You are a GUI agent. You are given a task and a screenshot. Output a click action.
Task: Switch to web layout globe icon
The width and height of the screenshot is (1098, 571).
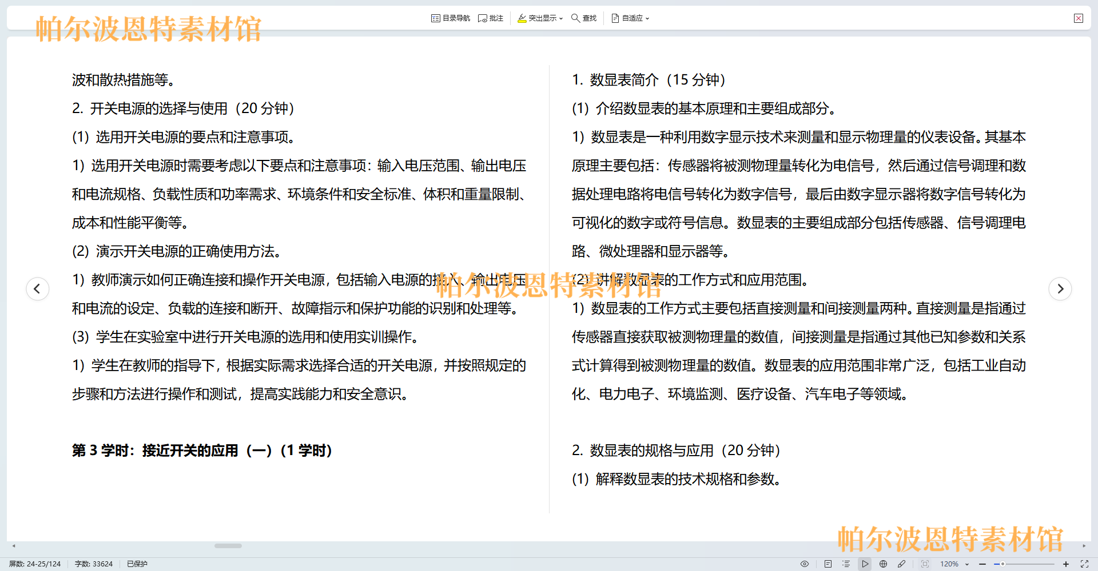click(x=884, y=564)
